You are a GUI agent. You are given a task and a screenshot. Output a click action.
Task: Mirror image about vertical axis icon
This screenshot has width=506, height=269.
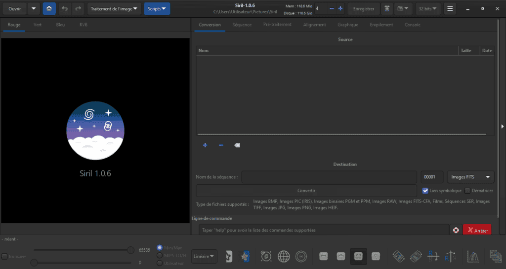coord(451,257)
